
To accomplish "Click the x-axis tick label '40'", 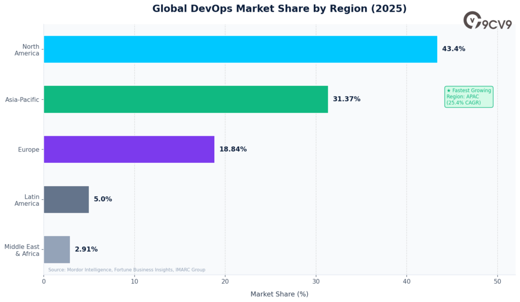I will click(407, 282).
